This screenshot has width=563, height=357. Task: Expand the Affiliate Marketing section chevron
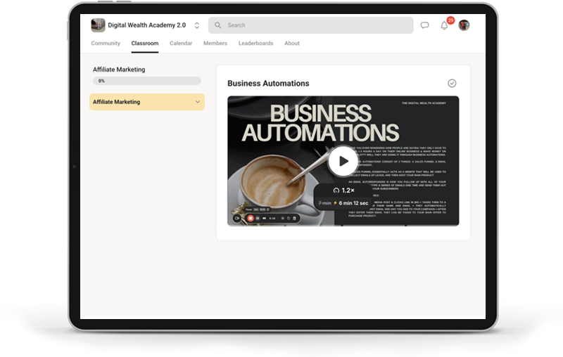(197, 102)
